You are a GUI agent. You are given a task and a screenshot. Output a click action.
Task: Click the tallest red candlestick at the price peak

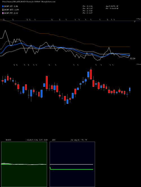point(91,74)
